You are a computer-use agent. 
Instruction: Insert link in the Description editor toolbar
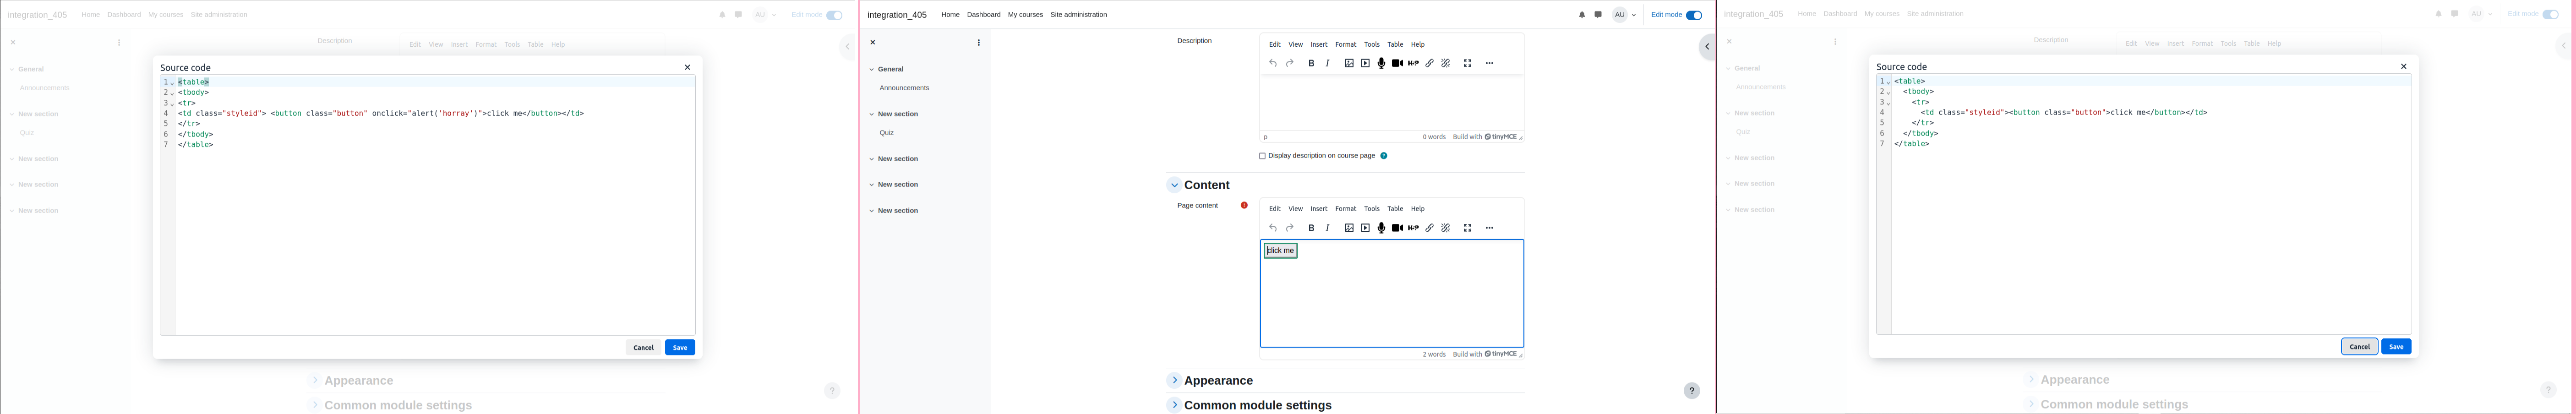1430,64
